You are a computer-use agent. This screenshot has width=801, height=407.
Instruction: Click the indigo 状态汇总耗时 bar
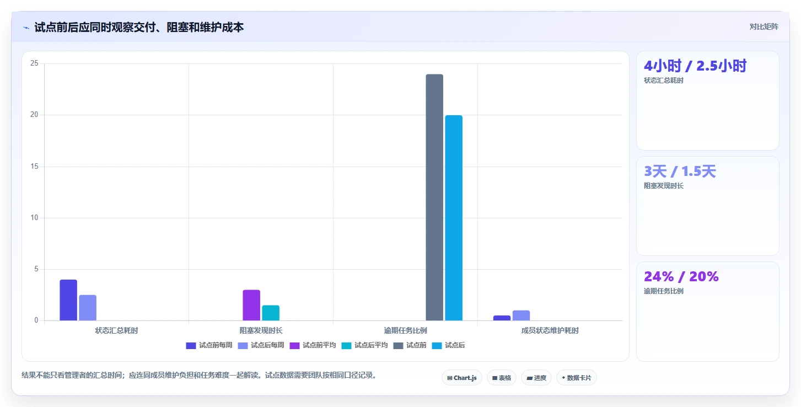click(68, 300)
